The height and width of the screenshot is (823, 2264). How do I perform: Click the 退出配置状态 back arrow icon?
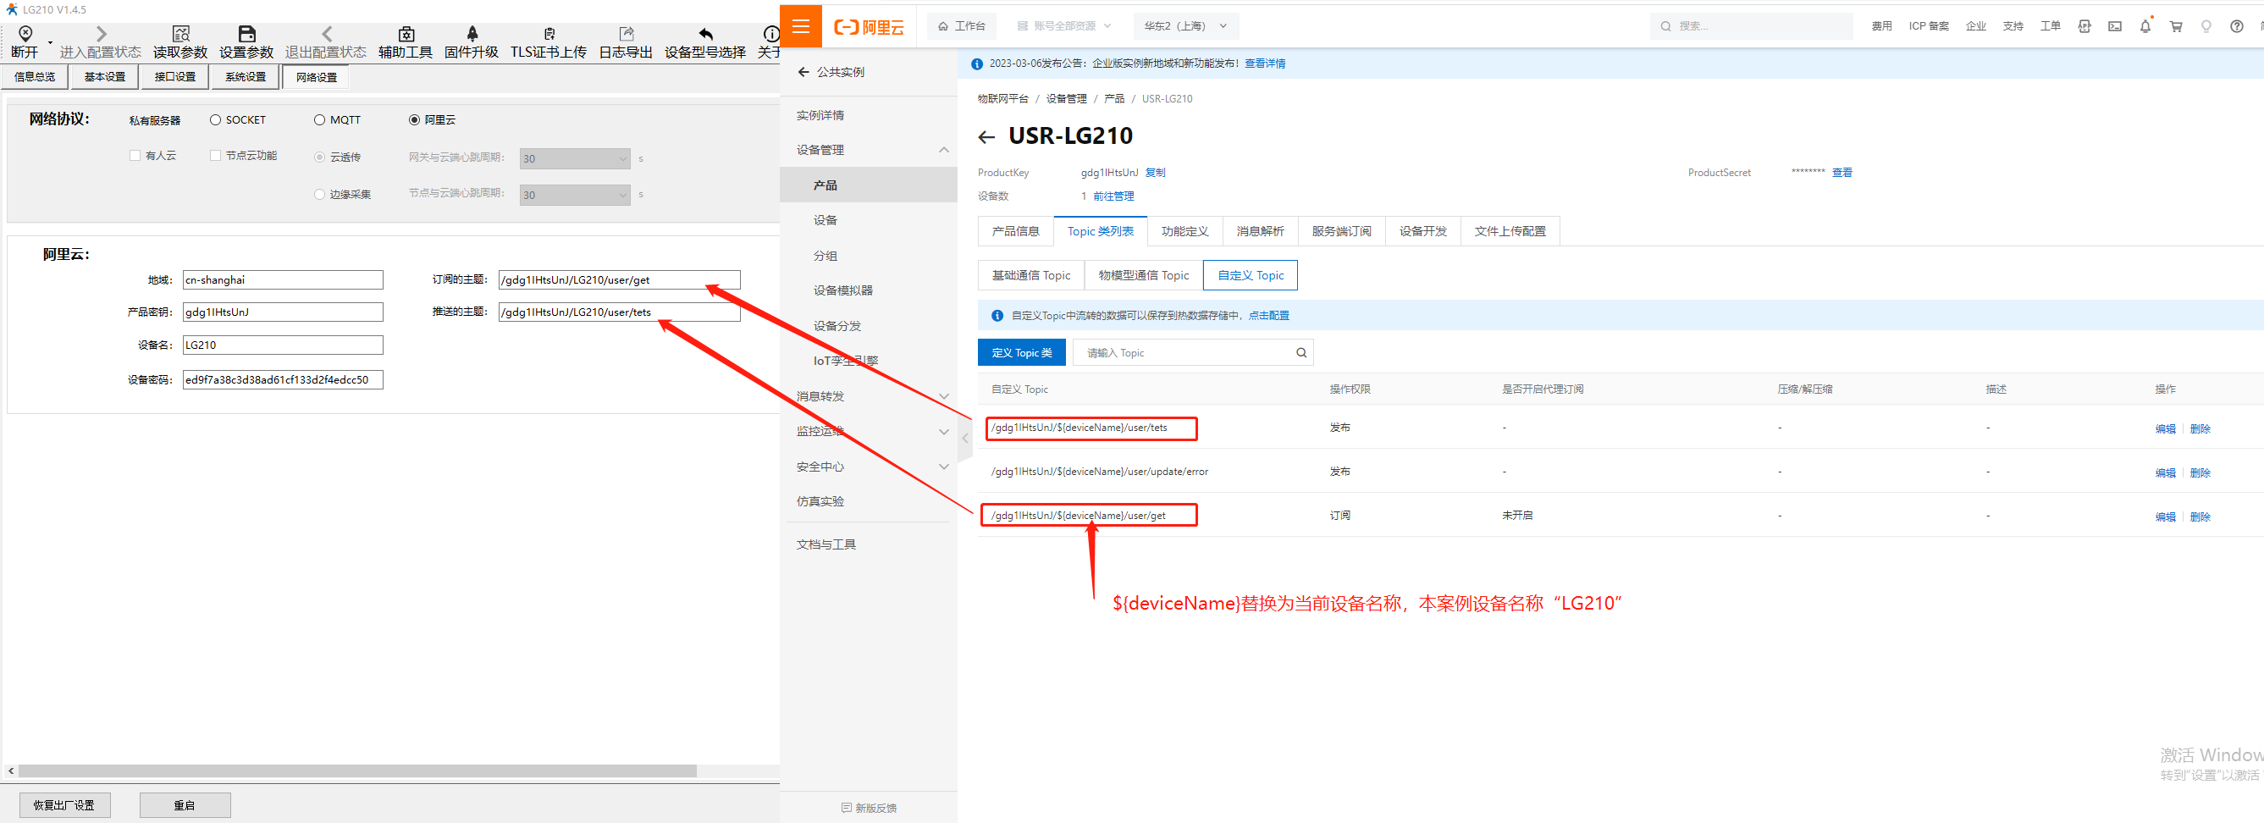[x=326, y=33]
